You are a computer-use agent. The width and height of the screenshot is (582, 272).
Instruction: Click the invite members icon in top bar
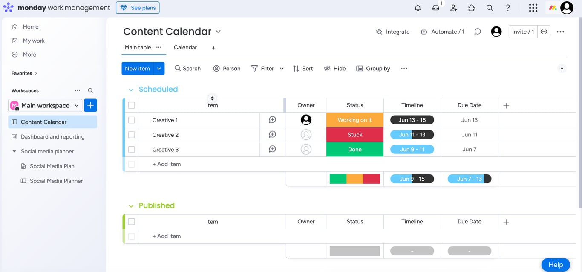[x=453, y=8]
